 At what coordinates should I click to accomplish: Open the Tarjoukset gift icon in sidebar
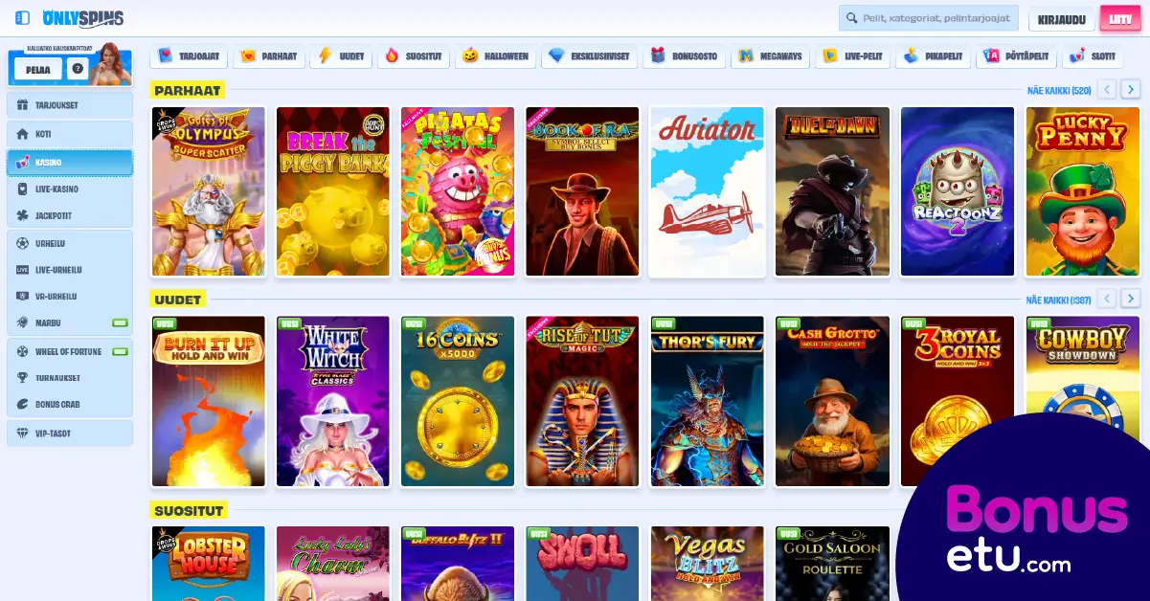[x=23, y=105]
